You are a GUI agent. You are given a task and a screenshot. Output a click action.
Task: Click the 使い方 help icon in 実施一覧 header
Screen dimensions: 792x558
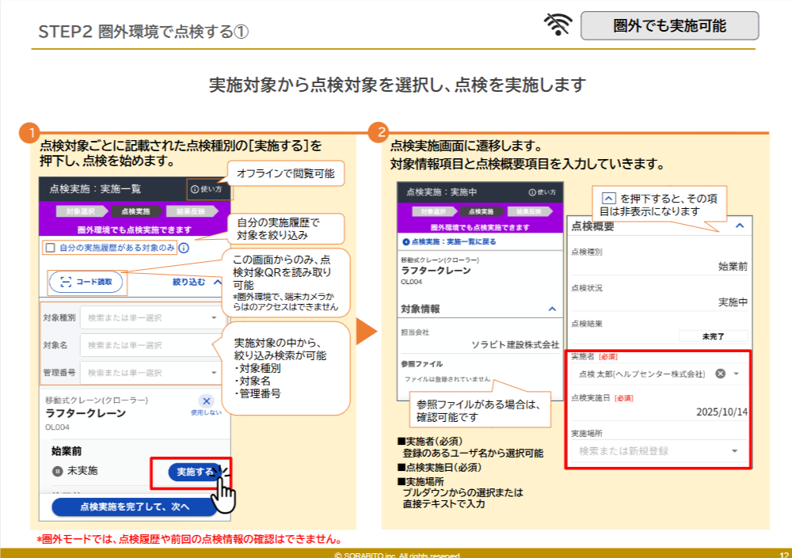point(195,190)
